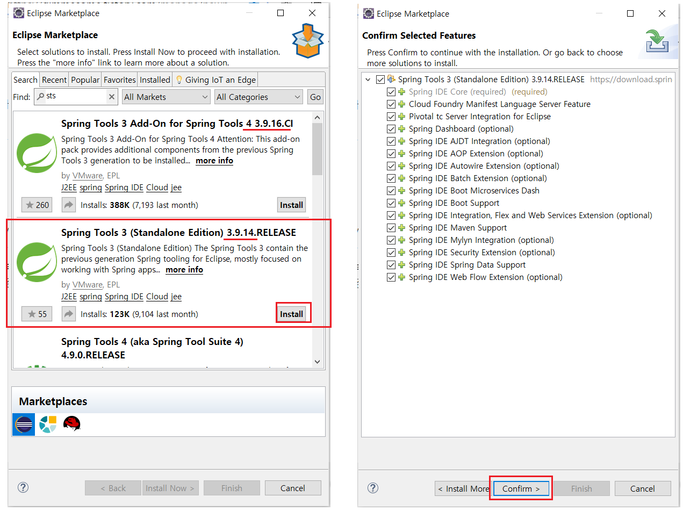The height and width of the screenshot is (511, 683).
Task: Uncheck Spring Tools 3 (Standalone Edition) root checkbox
Action: point(380,80)
